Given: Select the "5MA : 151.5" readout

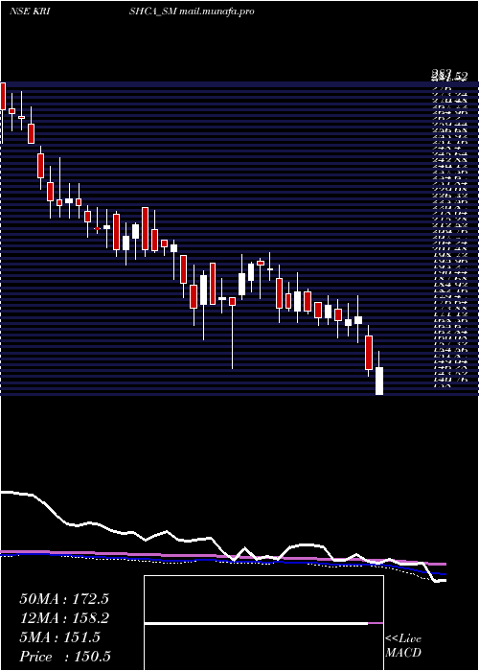Looking at the screenshot, I should tap(59, 637).
